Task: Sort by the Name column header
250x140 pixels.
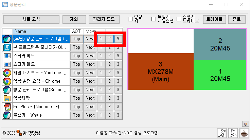Action: 41,31
